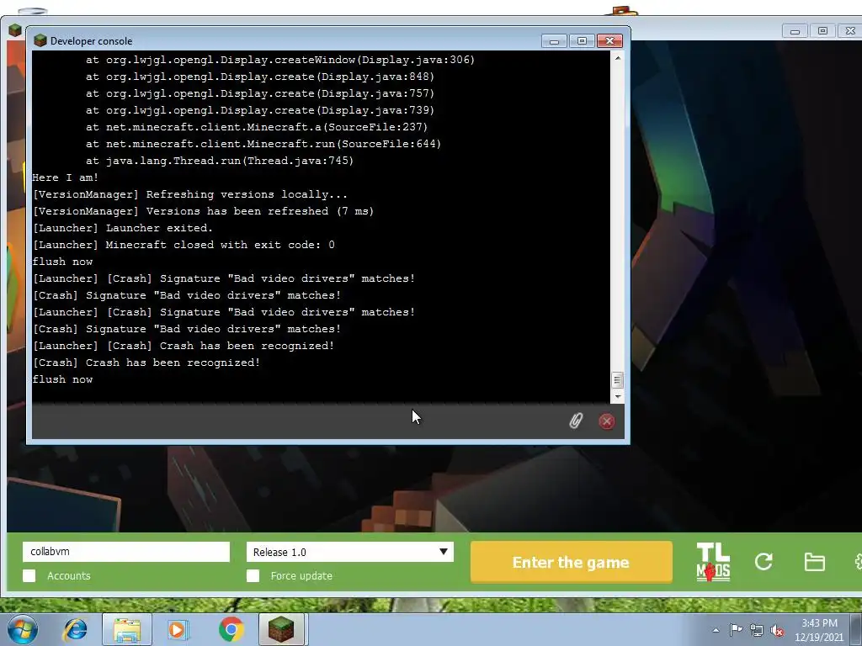This screenshot has height=646, width=862.
Task: Click the collabvm username field
Action: (126, 552)
